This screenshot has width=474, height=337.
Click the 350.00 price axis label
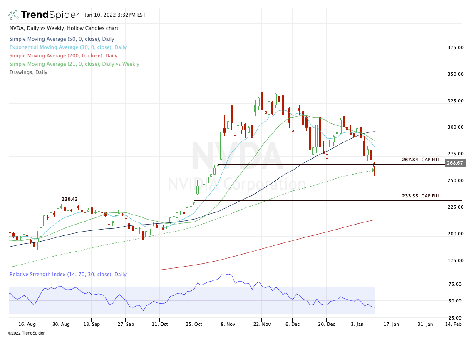[x=455, y=74]
